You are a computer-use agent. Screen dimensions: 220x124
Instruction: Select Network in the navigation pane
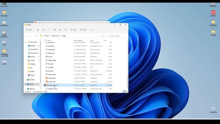click(x=32, y=89)
